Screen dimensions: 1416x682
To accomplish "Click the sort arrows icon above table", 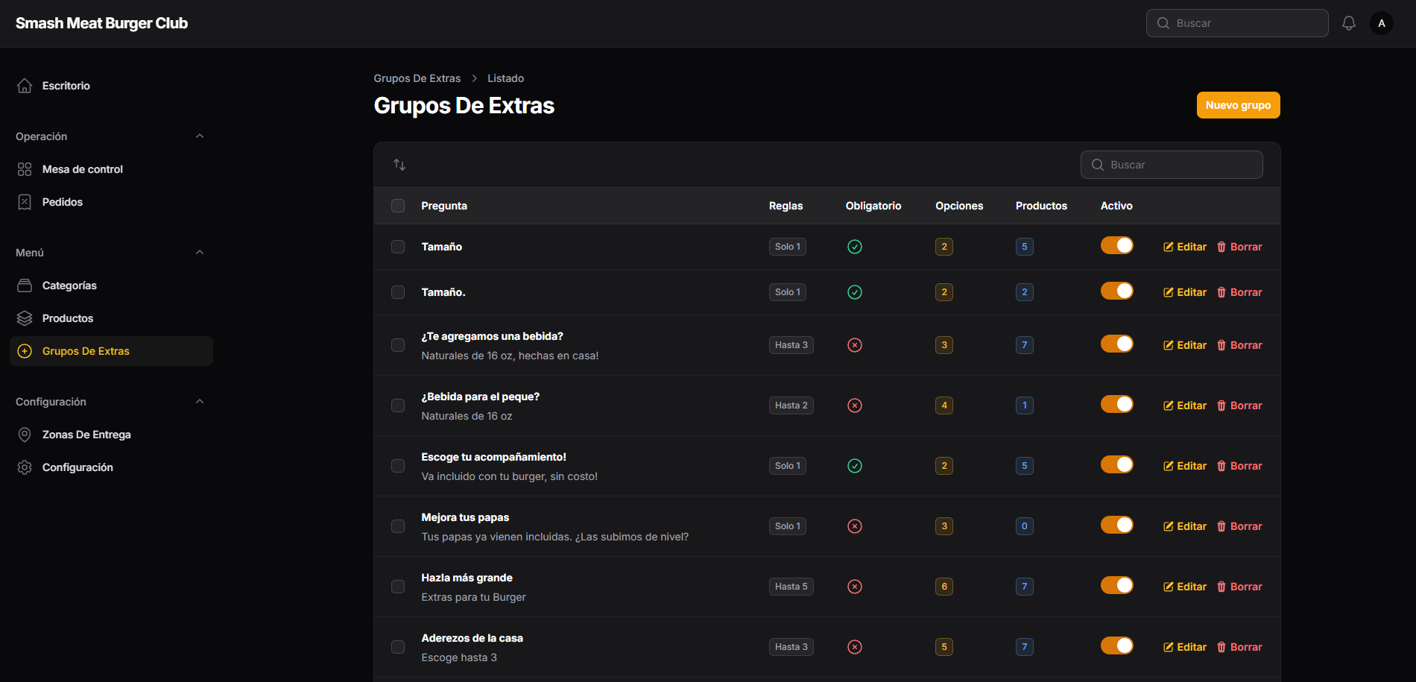I will click(399, 165).
